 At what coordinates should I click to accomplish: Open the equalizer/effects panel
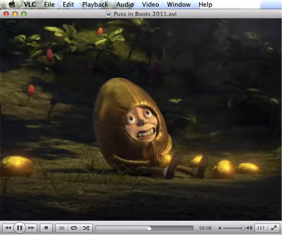pyautogui.click(x=261, y=228)
